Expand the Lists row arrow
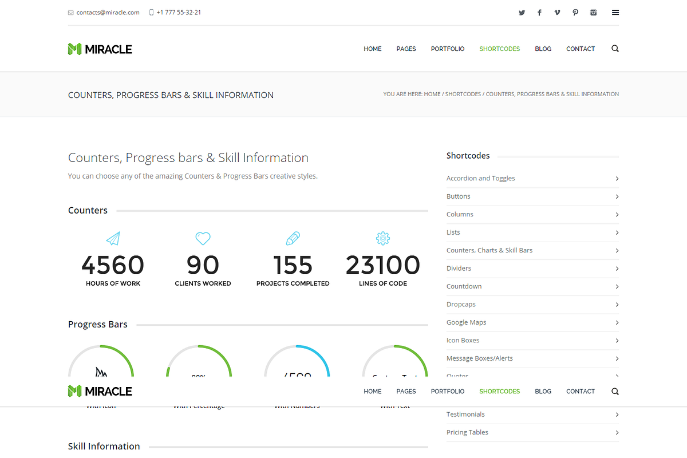Viewport: 687px width, 458px height. click(617, 232)
